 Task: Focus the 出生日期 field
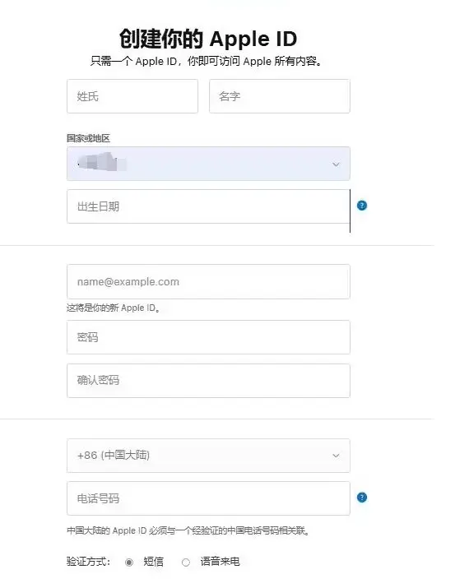point(208,206)
